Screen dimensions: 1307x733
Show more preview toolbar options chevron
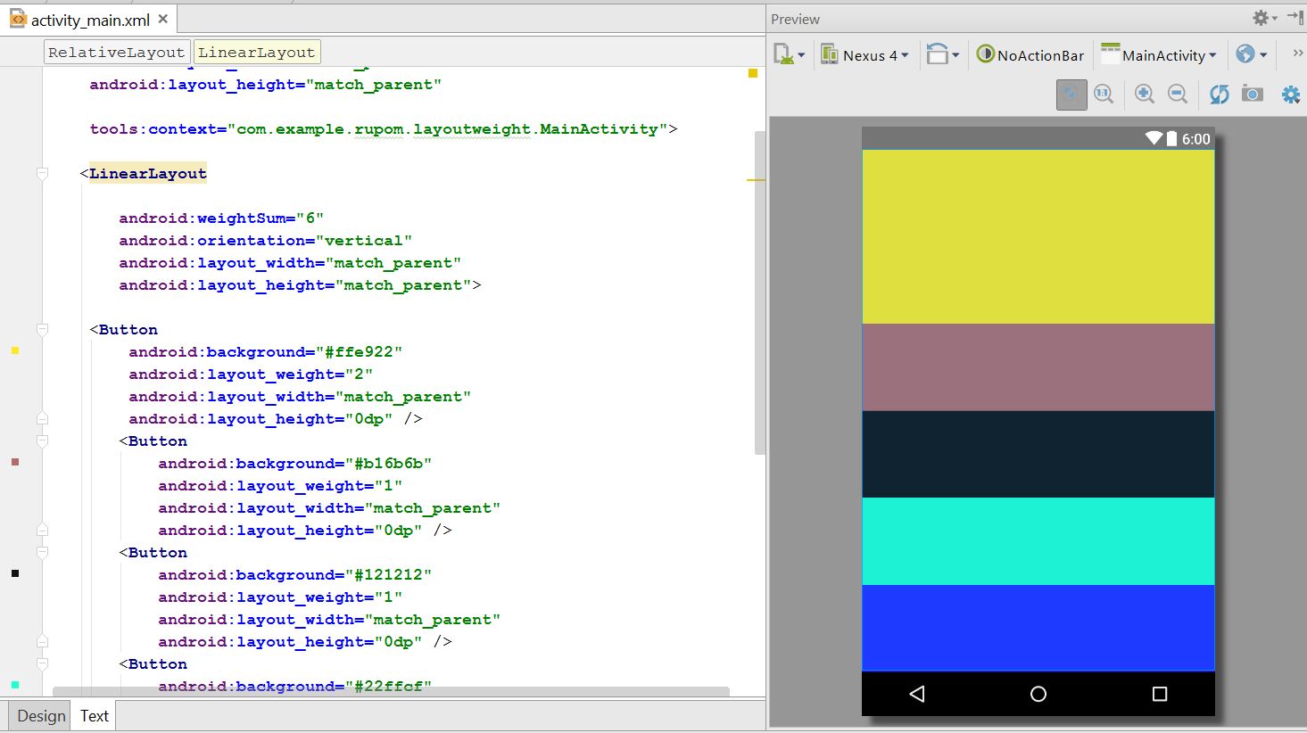[1297, 54]
